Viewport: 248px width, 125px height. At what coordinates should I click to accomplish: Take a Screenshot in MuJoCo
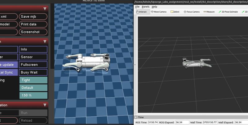pos(33,32)
